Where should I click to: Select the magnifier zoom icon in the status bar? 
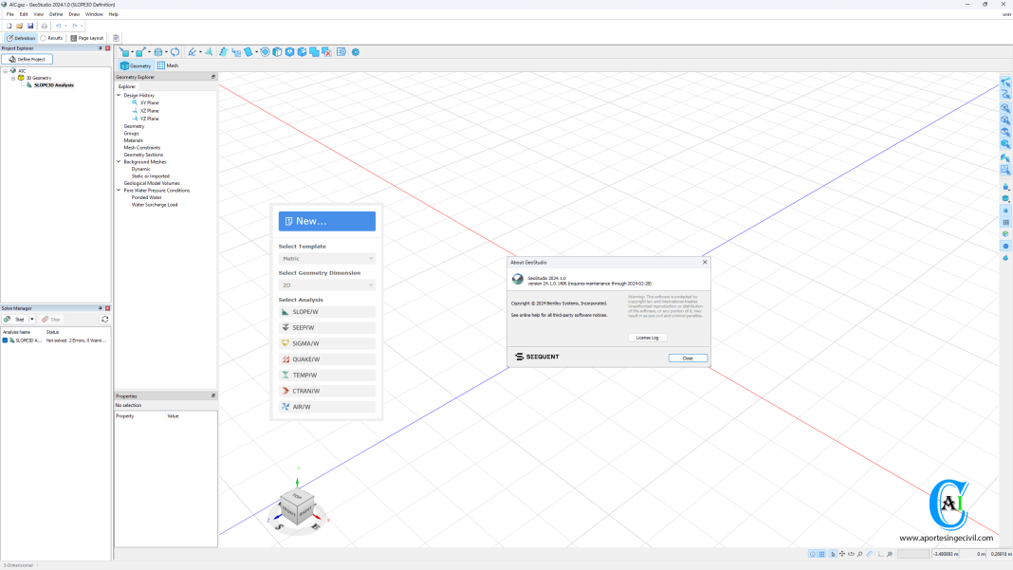(859, 554)
